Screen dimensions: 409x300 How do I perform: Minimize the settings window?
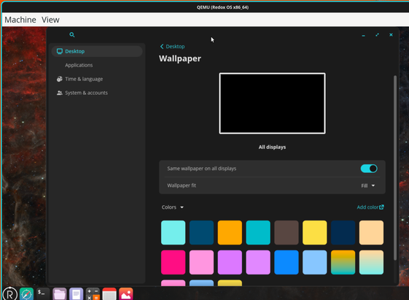click(363, 35)
